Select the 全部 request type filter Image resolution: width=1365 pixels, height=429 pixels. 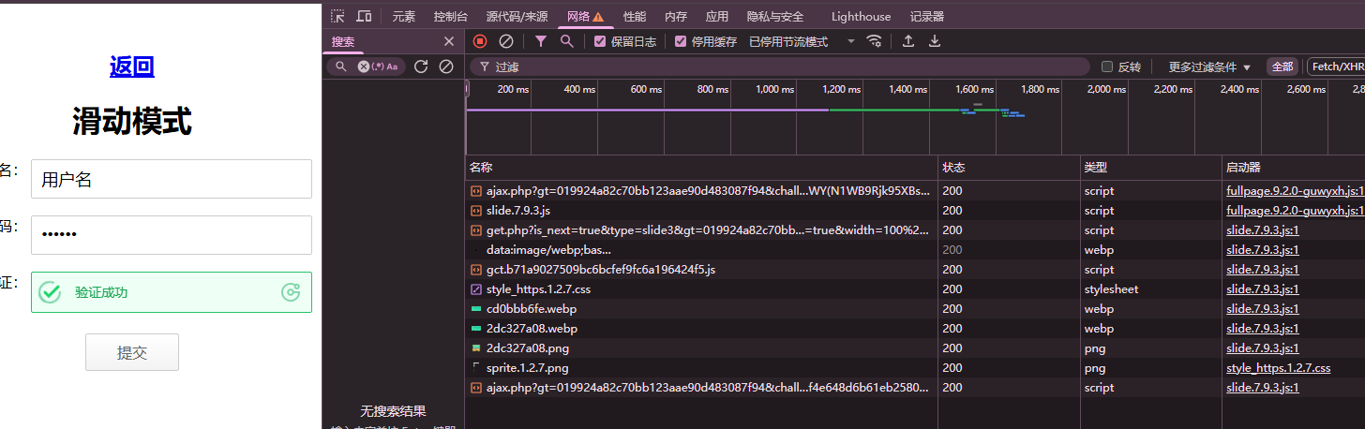(x=1282, y=67)
